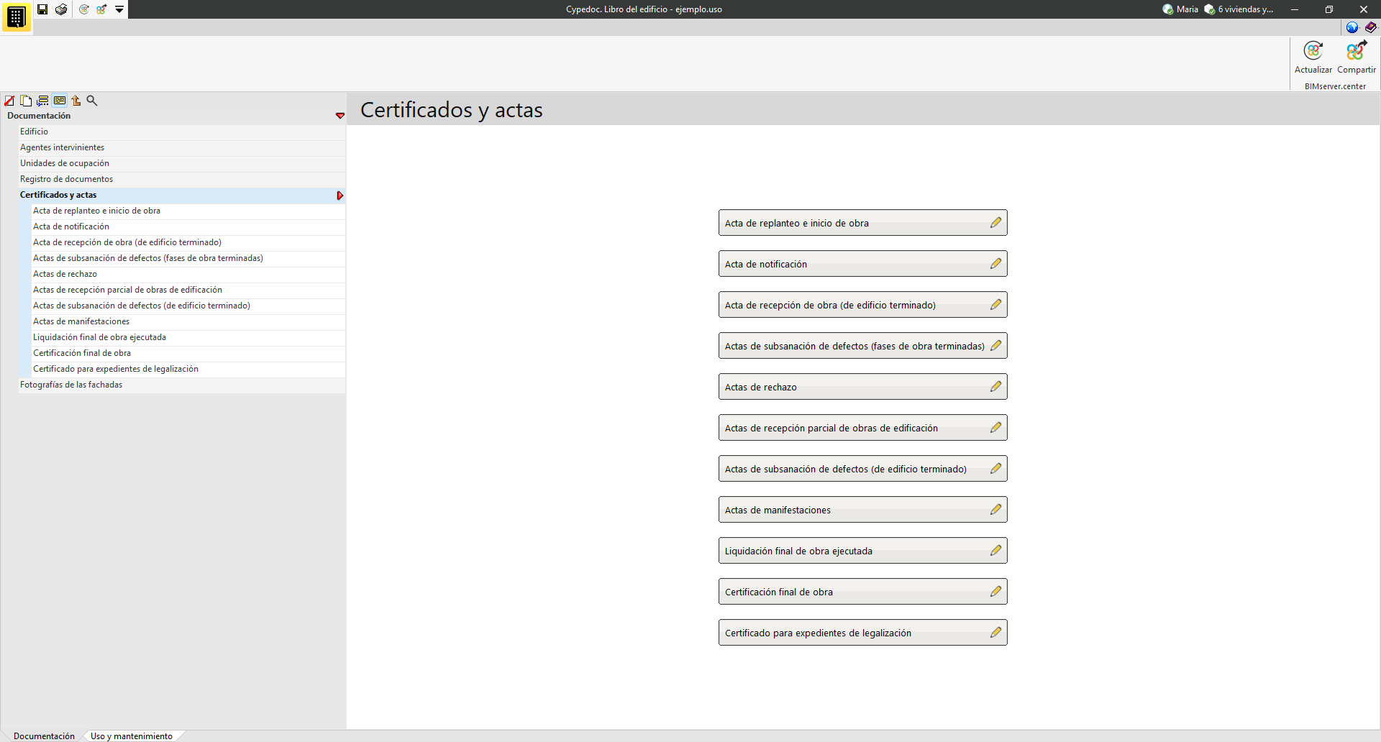Select Acta de notificación in sidebar tree
Viewport: 1381px width, 742px height.
tap(189, 226)
